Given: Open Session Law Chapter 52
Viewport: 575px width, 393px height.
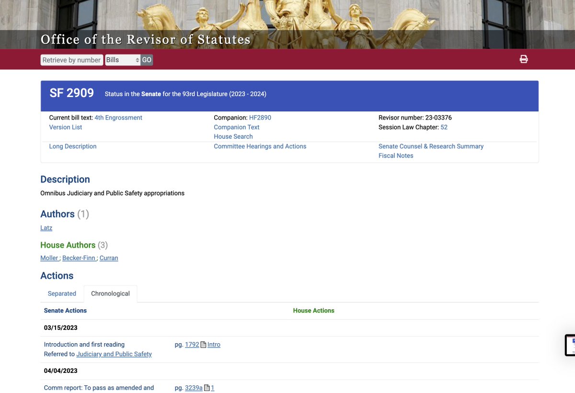Looking at the screenshot, I should pyautogui.click(x=444, y=127).
